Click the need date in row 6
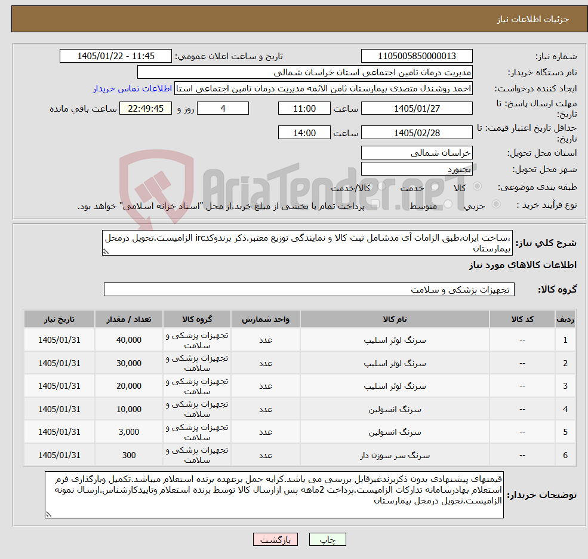 point(59,455)
